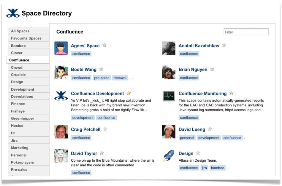282x186 pixels.
Task: Open the Crowd category
Action: tap(29, 67)
